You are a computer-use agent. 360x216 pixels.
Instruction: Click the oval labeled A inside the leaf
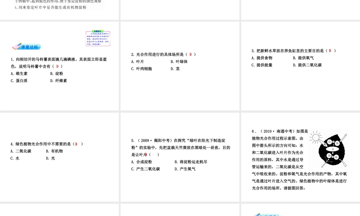tap(333, 149)
